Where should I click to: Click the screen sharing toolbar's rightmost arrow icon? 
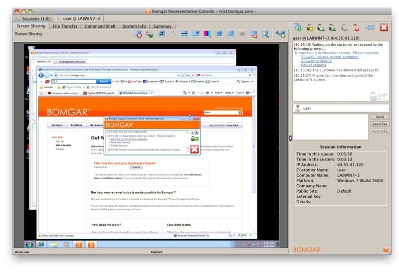(x=280, y=34)
